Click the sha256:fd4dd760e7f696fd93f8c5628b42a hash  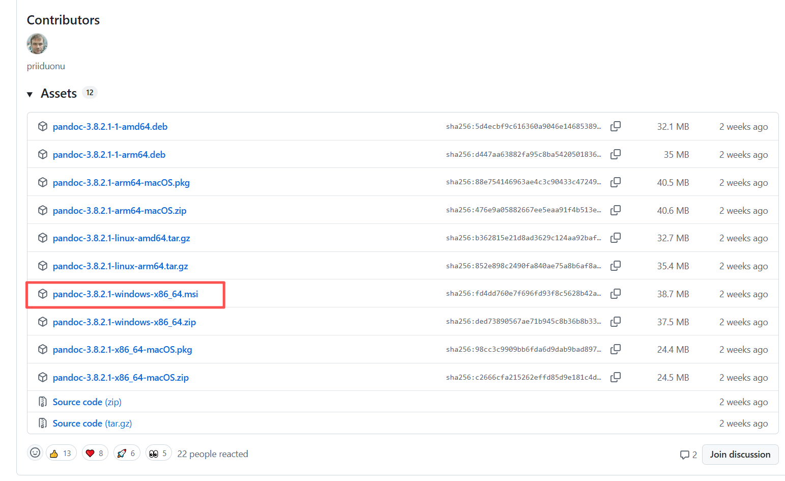(524, 294)
